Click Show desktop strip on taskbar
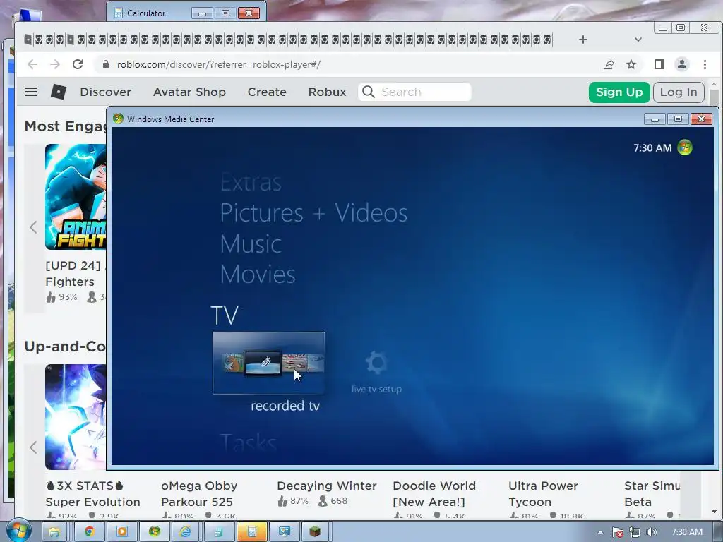This screenshot has height=542, width=723. (x=719, y=532)
